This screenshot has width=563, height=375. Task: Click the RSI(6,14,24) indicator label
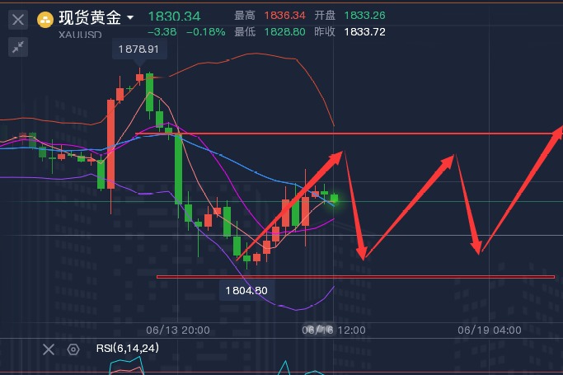point(127,349)
